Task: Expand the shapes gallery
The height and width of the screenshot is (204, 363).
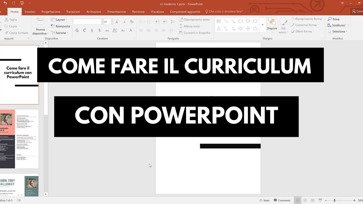Action: [263, 25]
